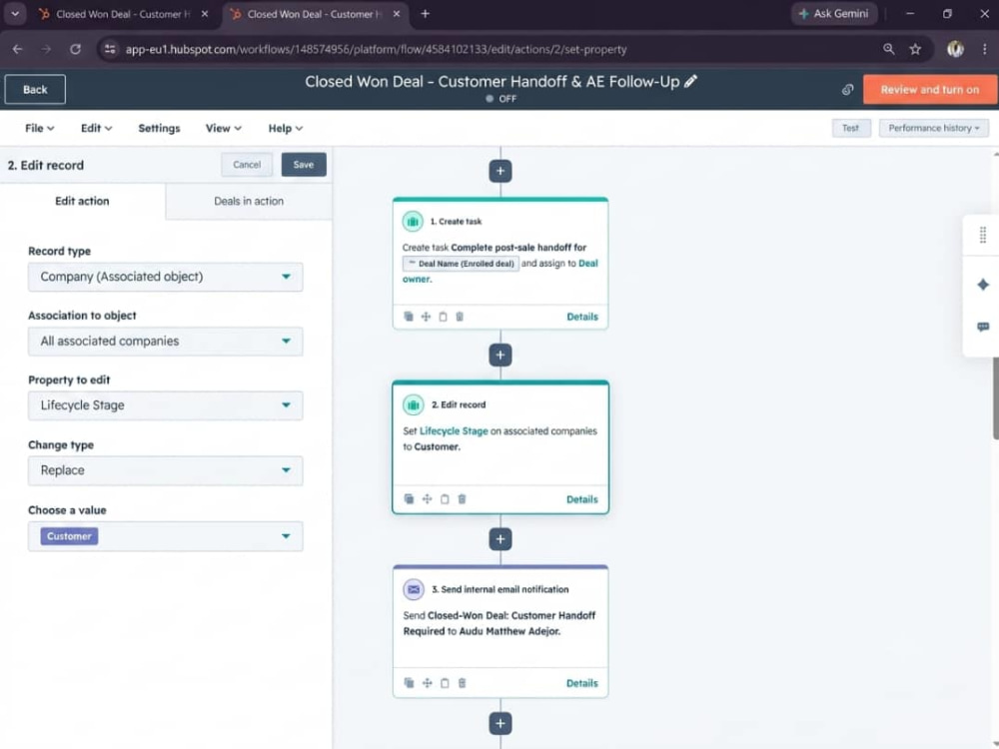Delete the Send internal email notification action
This screenshot has width=999, height=749.
[462, 683]
